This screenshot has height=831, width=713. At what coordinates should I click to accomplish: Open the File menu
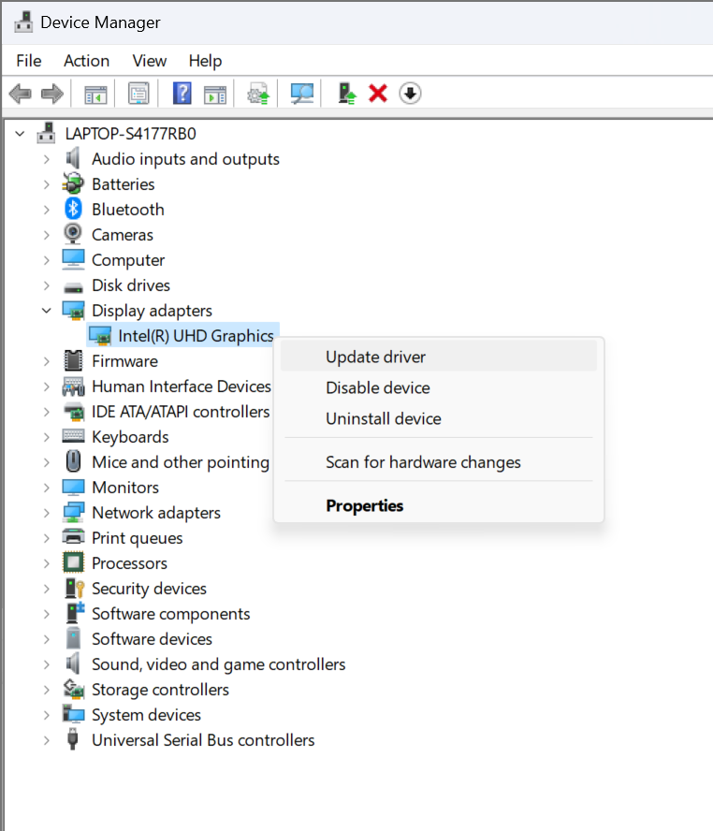29,61
